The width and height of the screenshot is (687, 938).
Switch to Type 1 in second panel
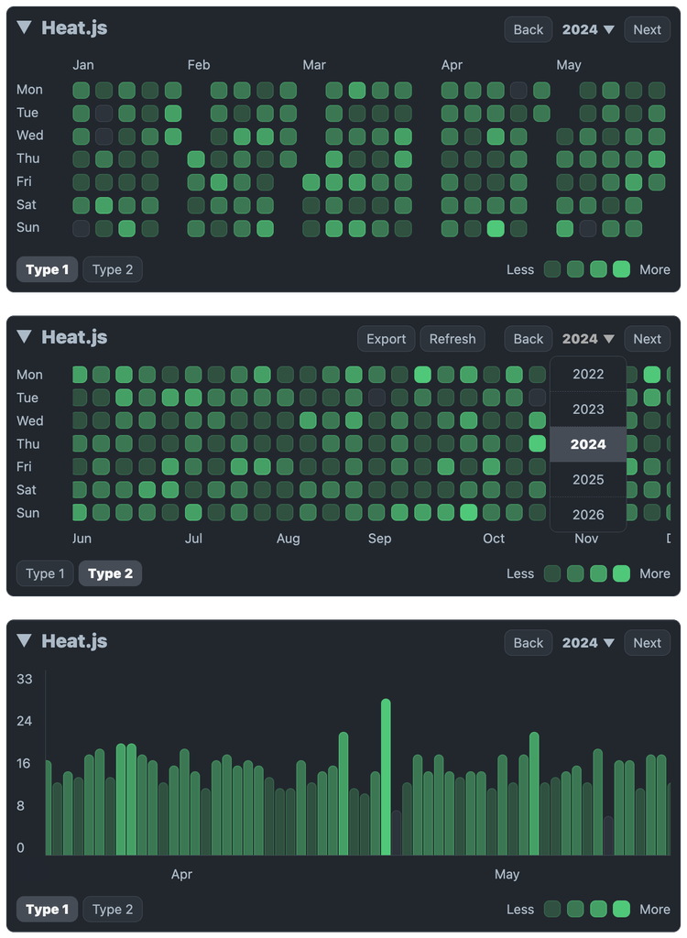coord(45,573)
